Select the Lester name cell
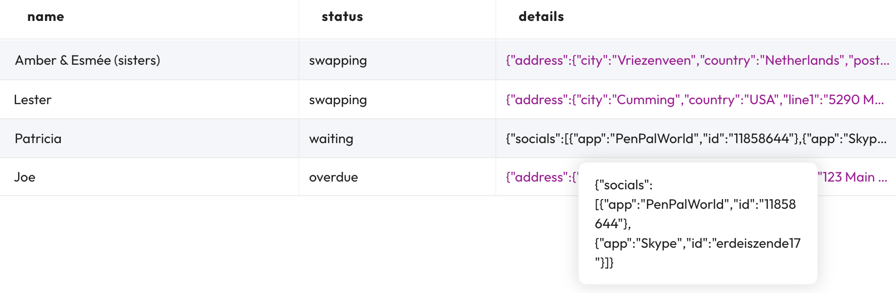 [x=33, y=100]
